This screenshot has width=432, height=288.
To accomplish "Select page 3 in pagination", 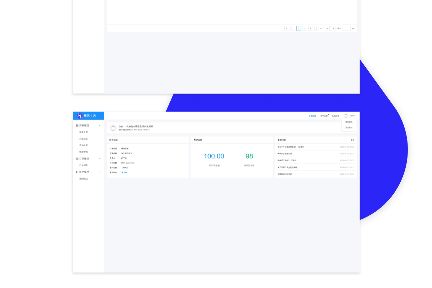I will coord(305,28).
